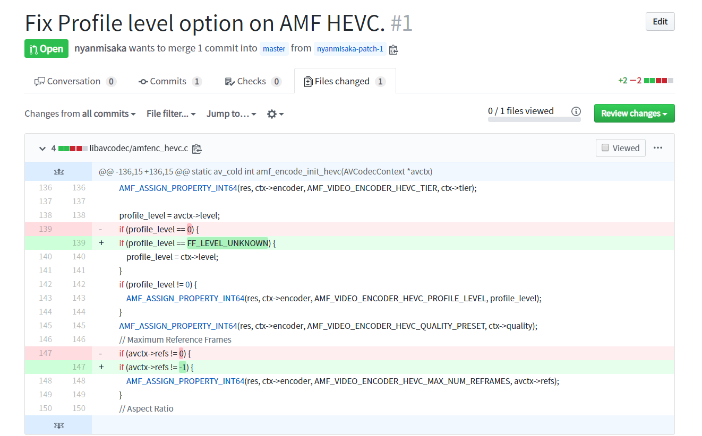
Task: Open the three-dot file options menu
Action: point(658,148)
